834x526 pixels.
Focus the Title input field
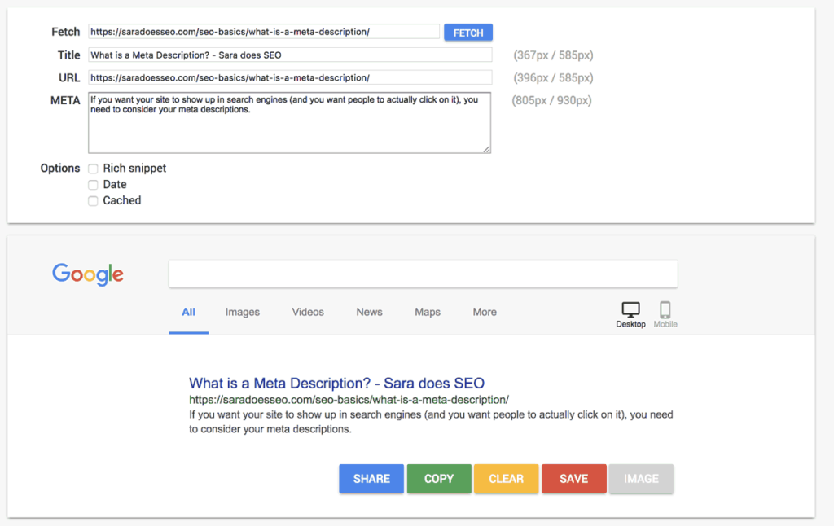tap(290, 55)
